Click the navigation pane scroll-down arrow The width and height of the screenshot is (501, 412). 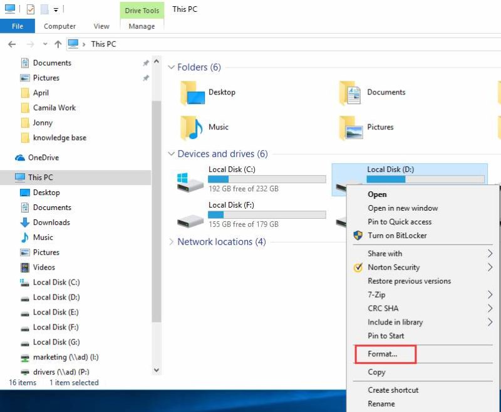(x=156, y=369)
